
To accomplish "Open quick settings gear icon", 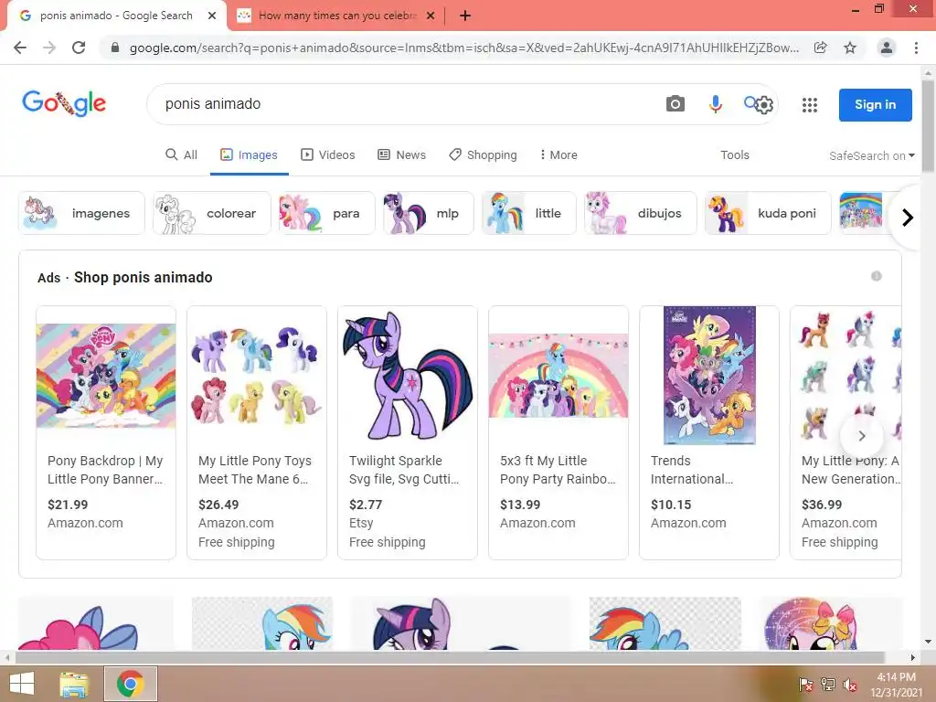I will click(x=765, y=105).
